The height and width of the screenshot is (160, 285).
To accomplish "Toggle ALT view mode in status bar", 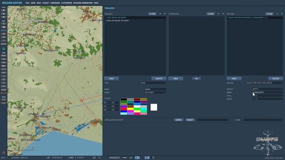I will (x=137, y=158).
